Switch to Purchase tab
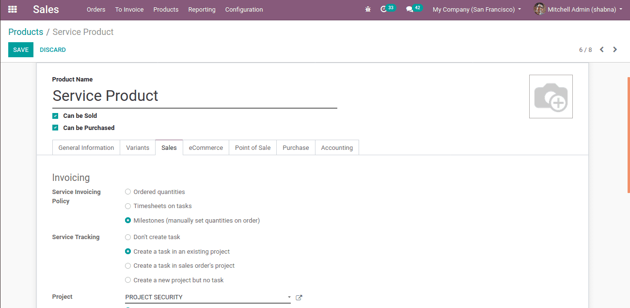The width and height of the screenshot is (630, 308). coord(296,147)
